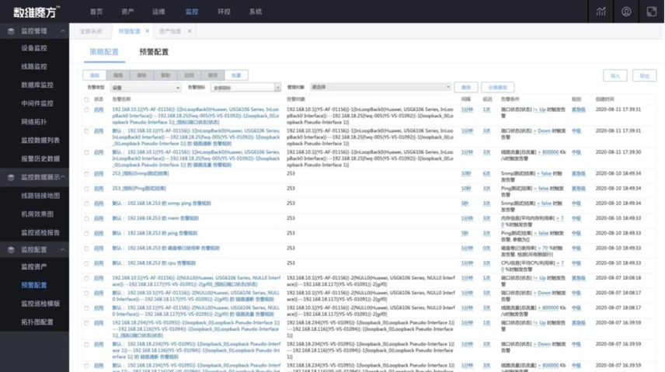The image size is (665, 372).
Task: Open the 253_[指标]Ping测试结果 rule link
Action: (x=139, y=189)
